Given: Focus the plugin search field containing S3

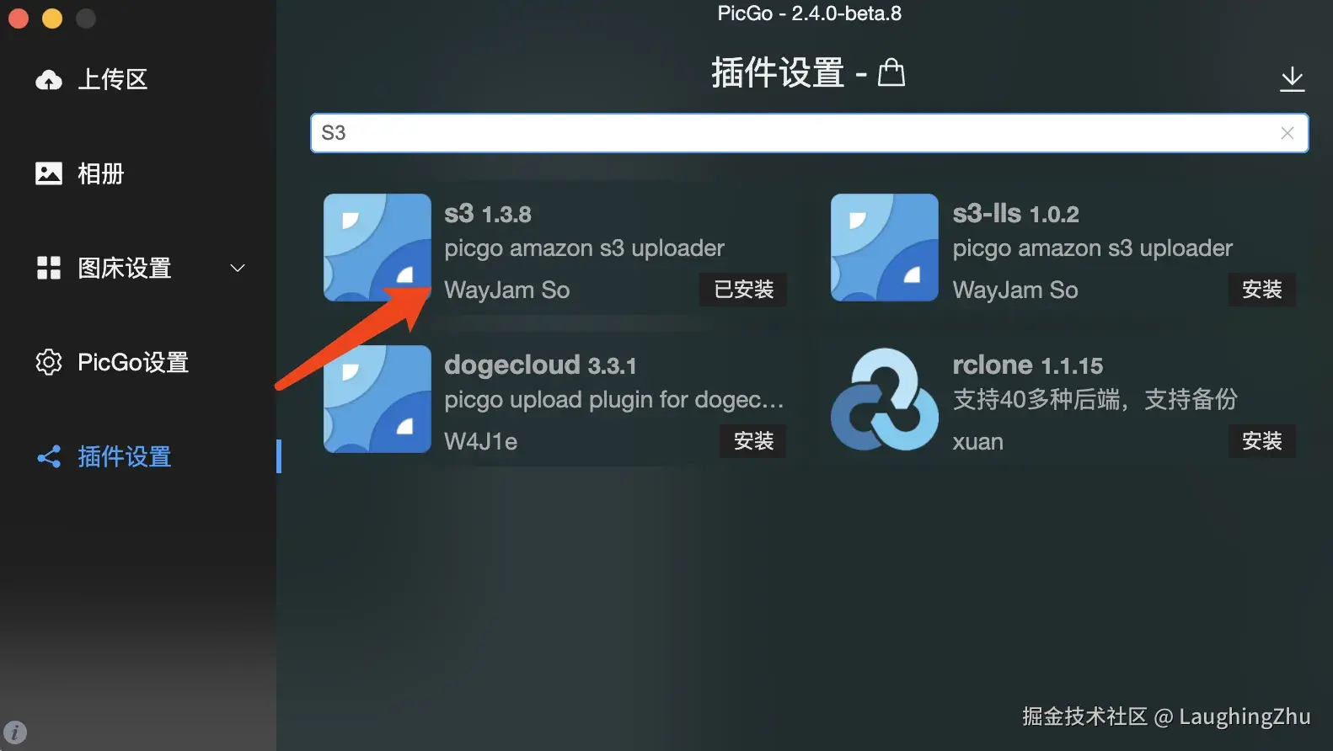Looking at the screenshot, I should [x=809, y=133].
